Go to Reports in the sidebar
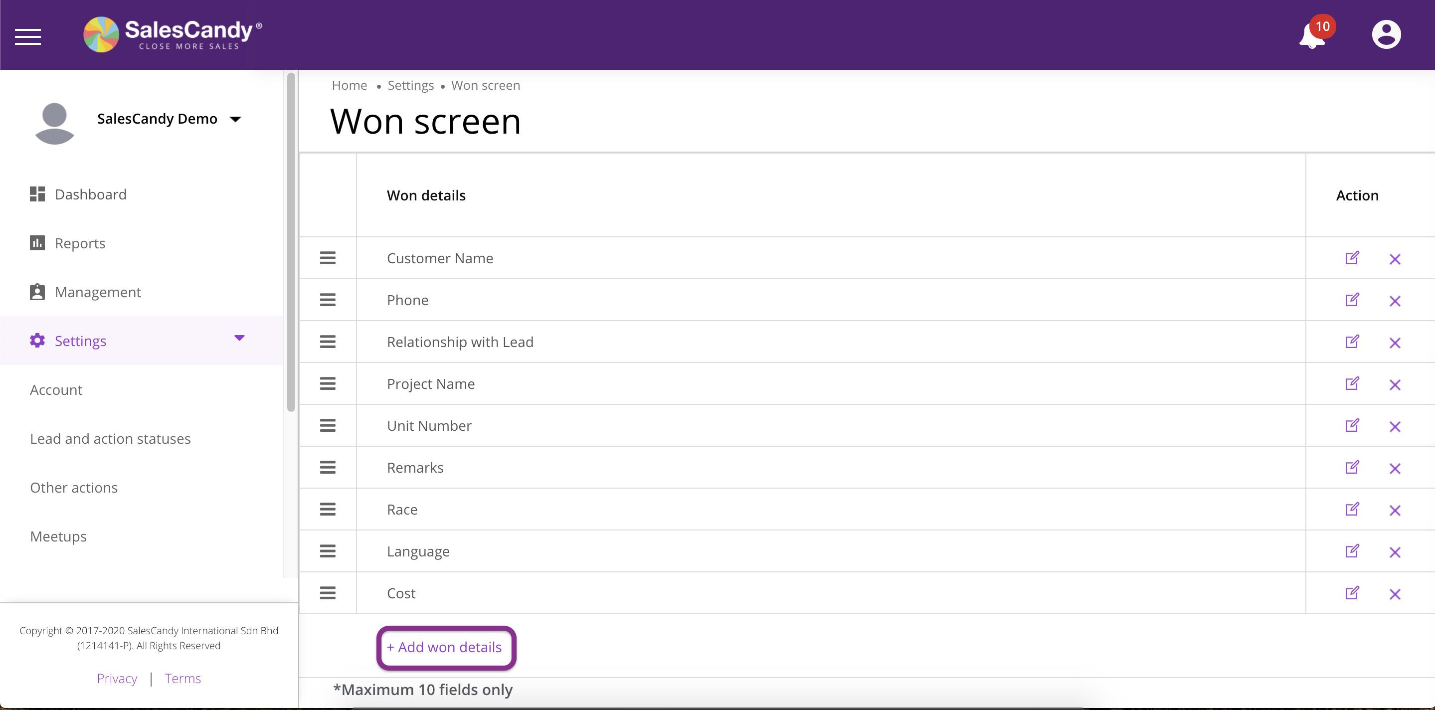The width and height of the screenshot is (1435, 710). tap(80, 243)
